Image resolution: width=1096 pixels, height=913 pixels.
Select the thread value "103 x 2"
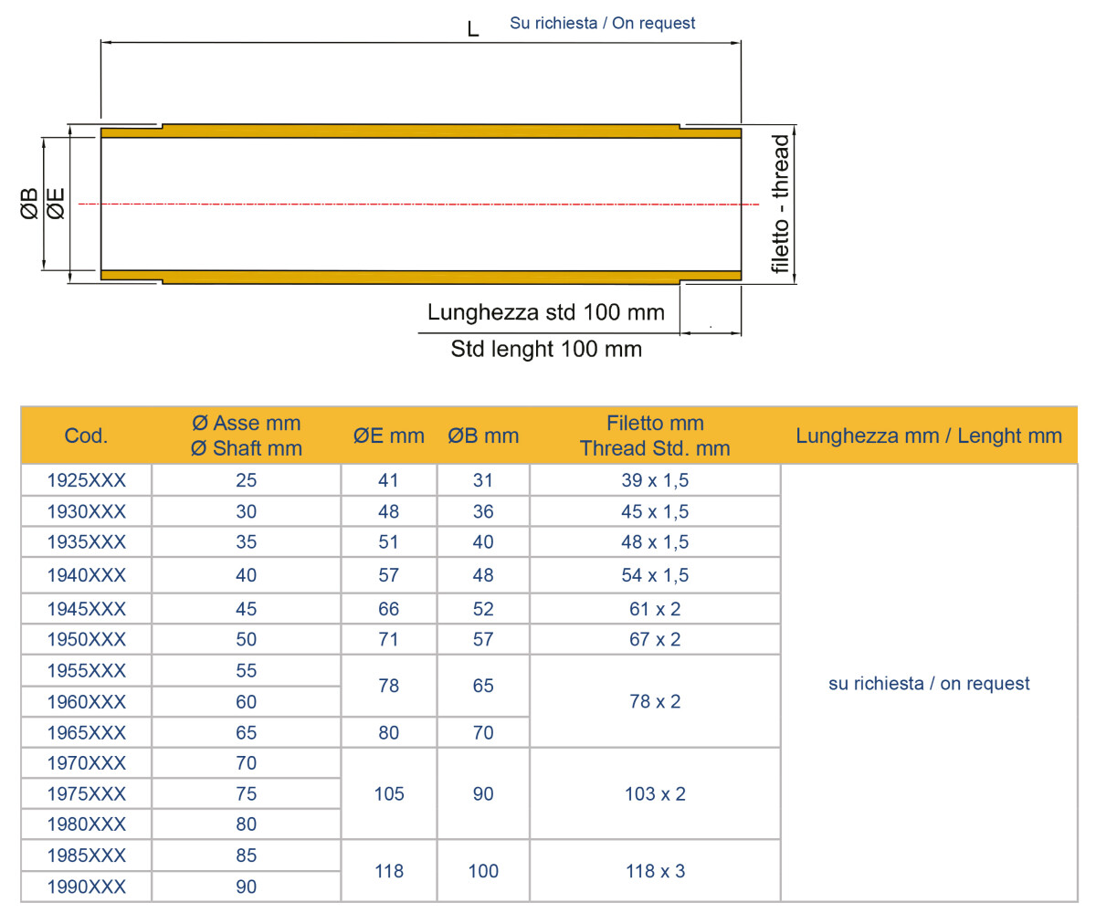(655, 793)
